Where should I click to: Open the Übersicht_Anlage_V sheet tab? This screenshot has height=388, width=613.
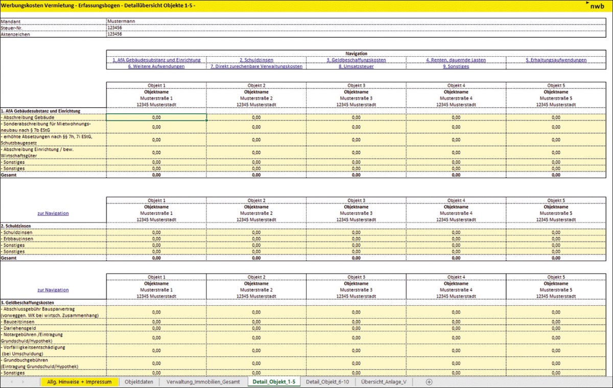pos(384,382)
